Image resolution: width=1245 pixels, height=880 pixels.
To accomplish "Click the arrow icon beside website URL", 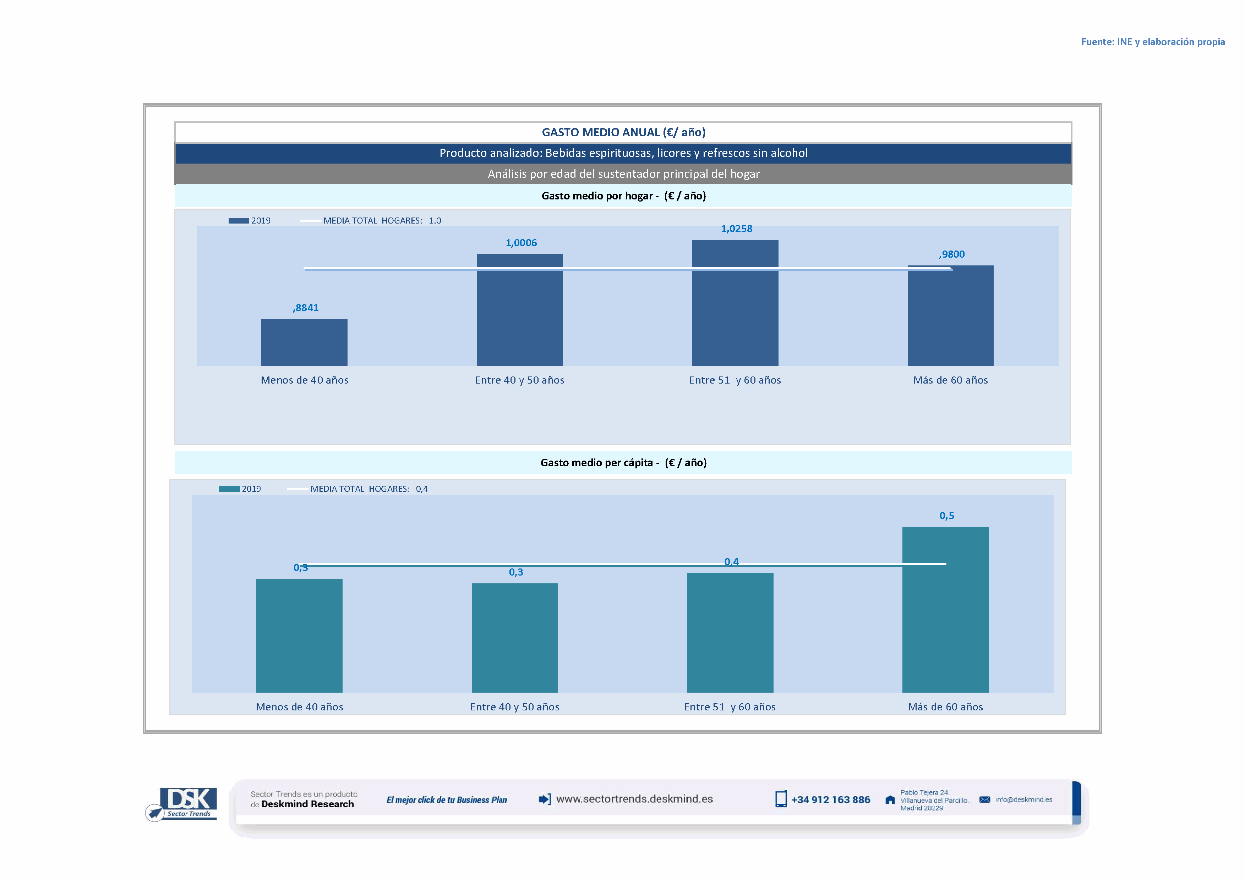I will coord(545,799).
